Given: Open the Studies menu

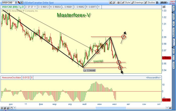Looking at the screenshot, I should click(150, 3).
